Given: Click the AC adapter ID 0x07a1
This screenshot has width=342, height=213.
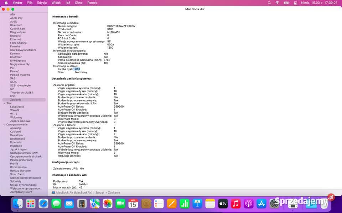Looking at the screenshot, I should coord(83,184).
